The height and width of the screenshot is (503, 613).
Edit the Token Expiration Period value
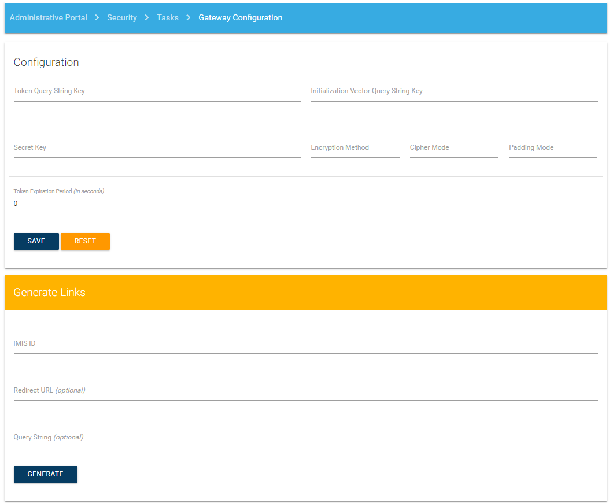click(x=305, y=204)
